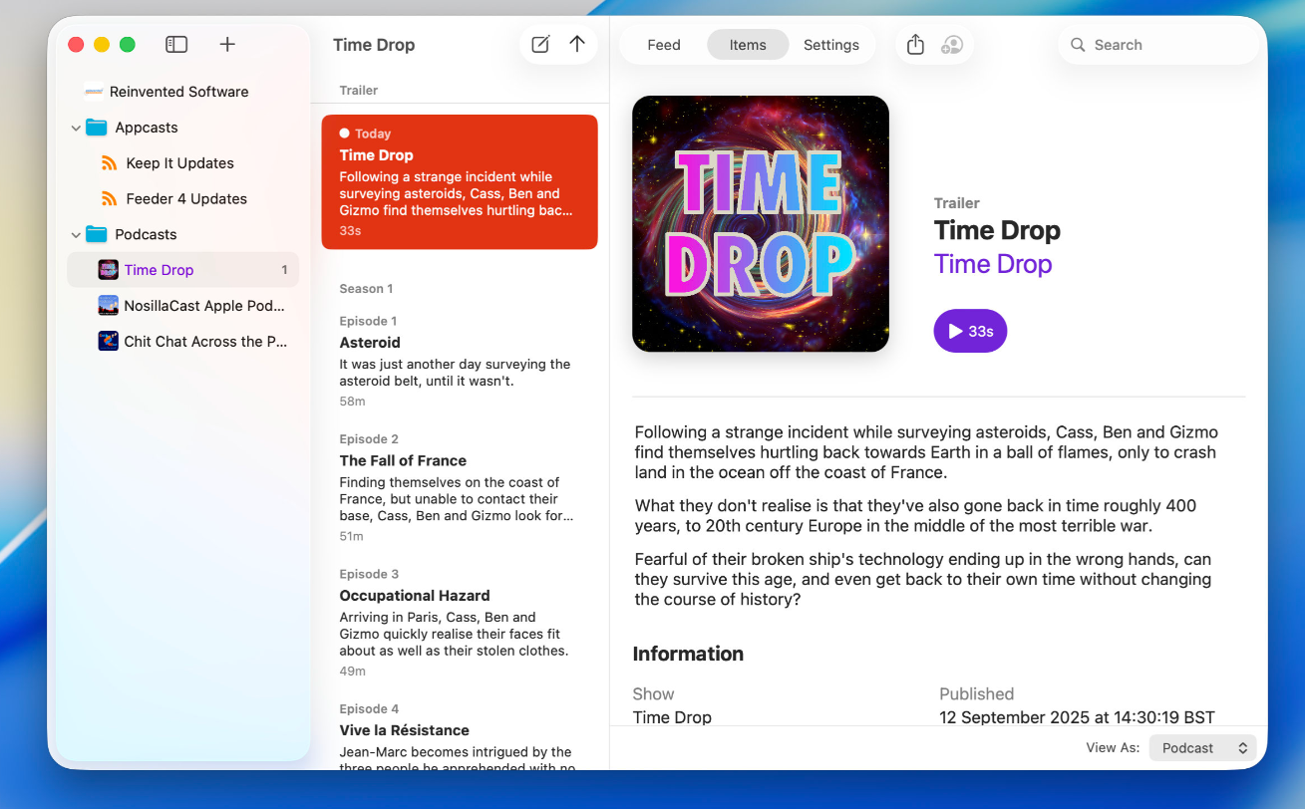This screenshot has height=809, width=1305.
Task: Play the 33s trailer button
Action: click(x=970, y=331)
